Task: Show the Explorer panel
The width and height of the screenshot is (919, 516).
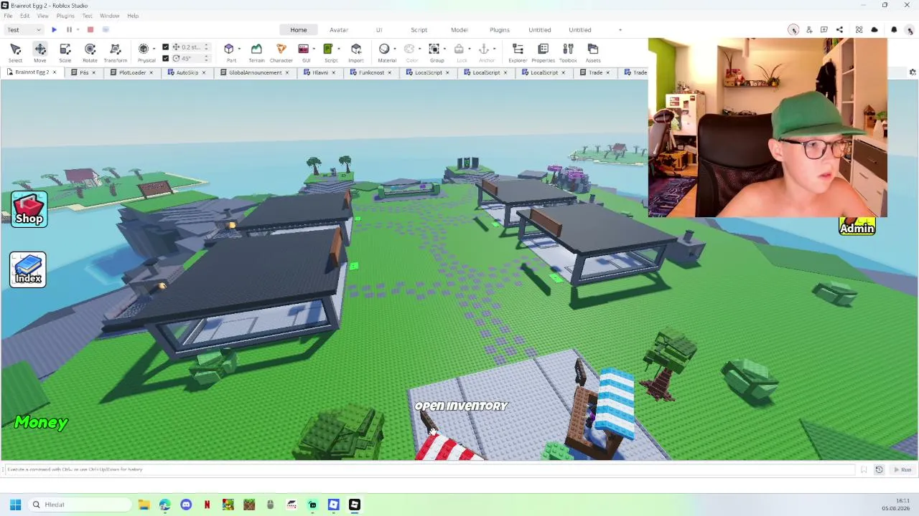Action: click(518, 52)
